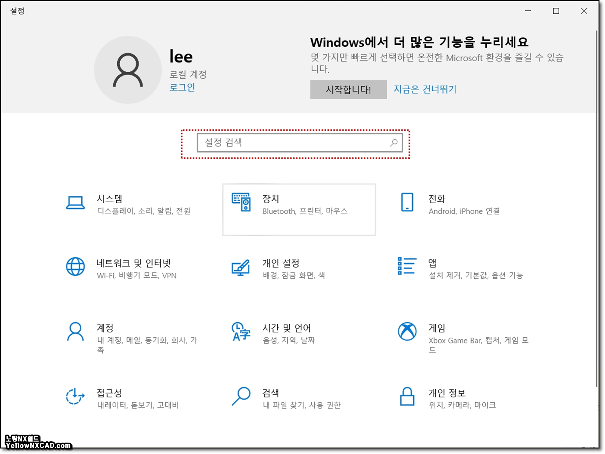
Task: Minimize the 설정 window
Action: [x=528, y=11]
